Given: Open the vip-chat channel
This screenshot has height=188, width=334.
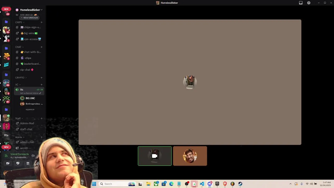Looking at the screenshot, I should click(29, 70).
